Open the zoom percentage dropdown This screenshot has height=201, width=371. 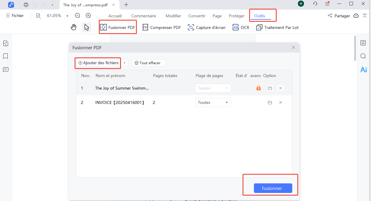[67, 16]
